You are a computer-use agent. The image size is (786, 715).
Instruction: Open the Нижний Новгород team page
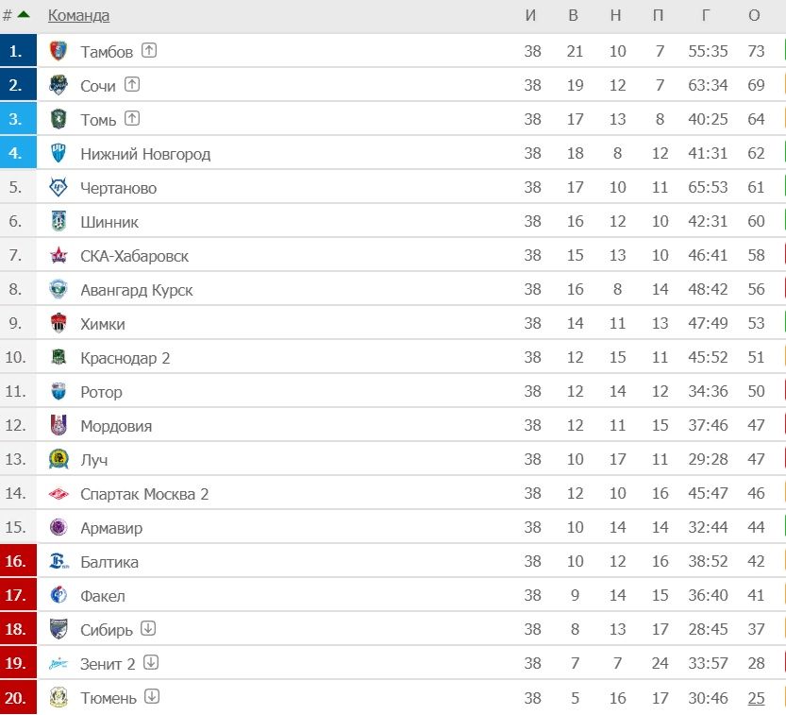click(145, 154)
